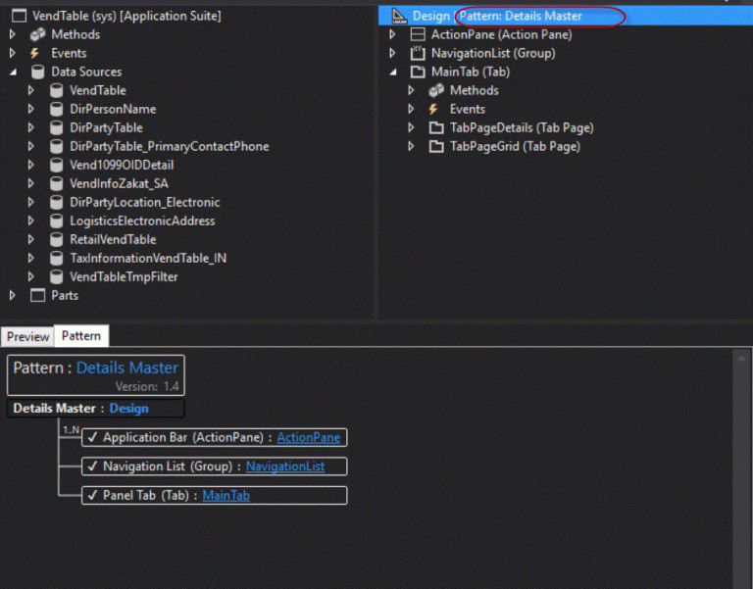Click the Application Bar (ActionPane) pattern box
Image resolution: width=753 pixels, height=589 pixels.
[x=214, y=438]
